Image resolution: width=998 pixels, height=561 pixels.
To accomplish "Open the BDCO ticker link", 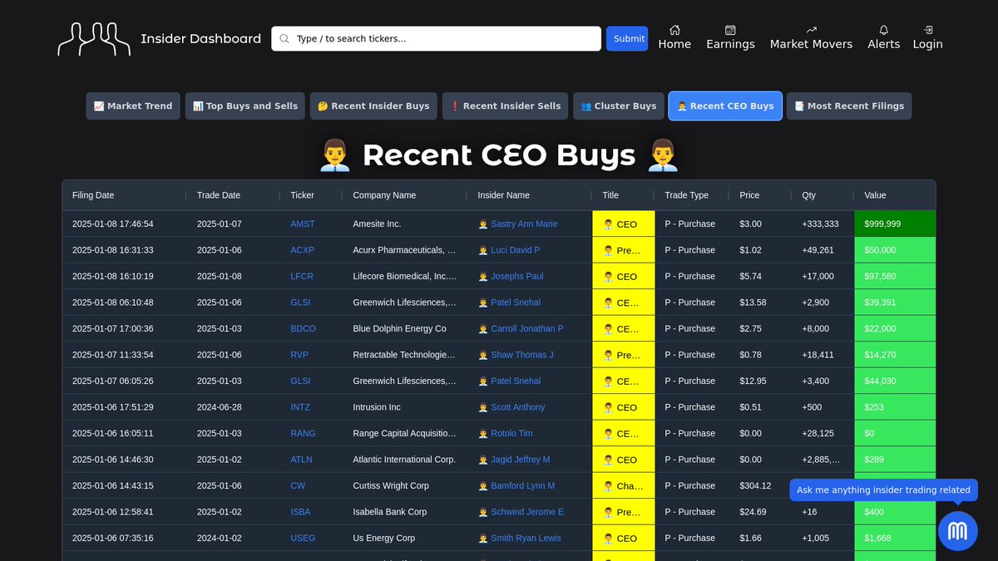I will [x=303, y=328].
